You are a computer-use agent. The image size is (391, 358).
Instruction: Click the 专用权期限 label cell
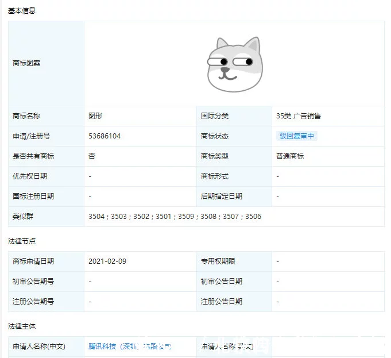point(234,261)
